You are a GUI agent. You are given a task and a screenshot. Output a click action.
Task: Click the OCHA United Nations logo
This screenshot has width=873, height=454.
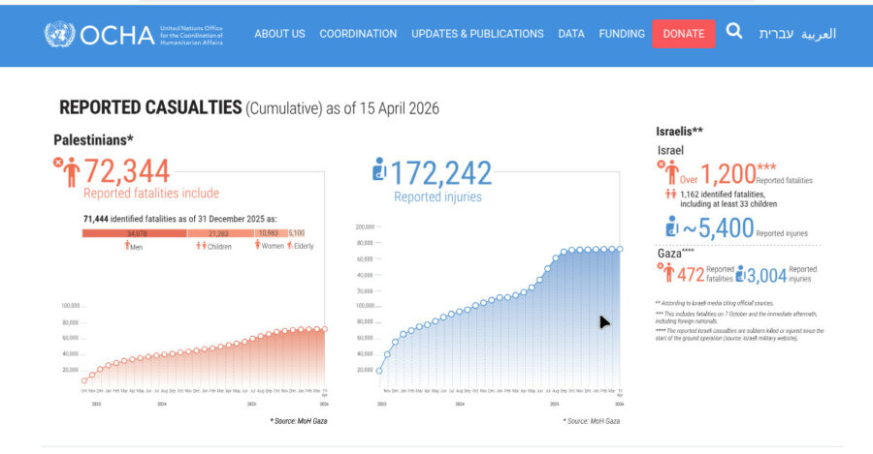[133, 34]
